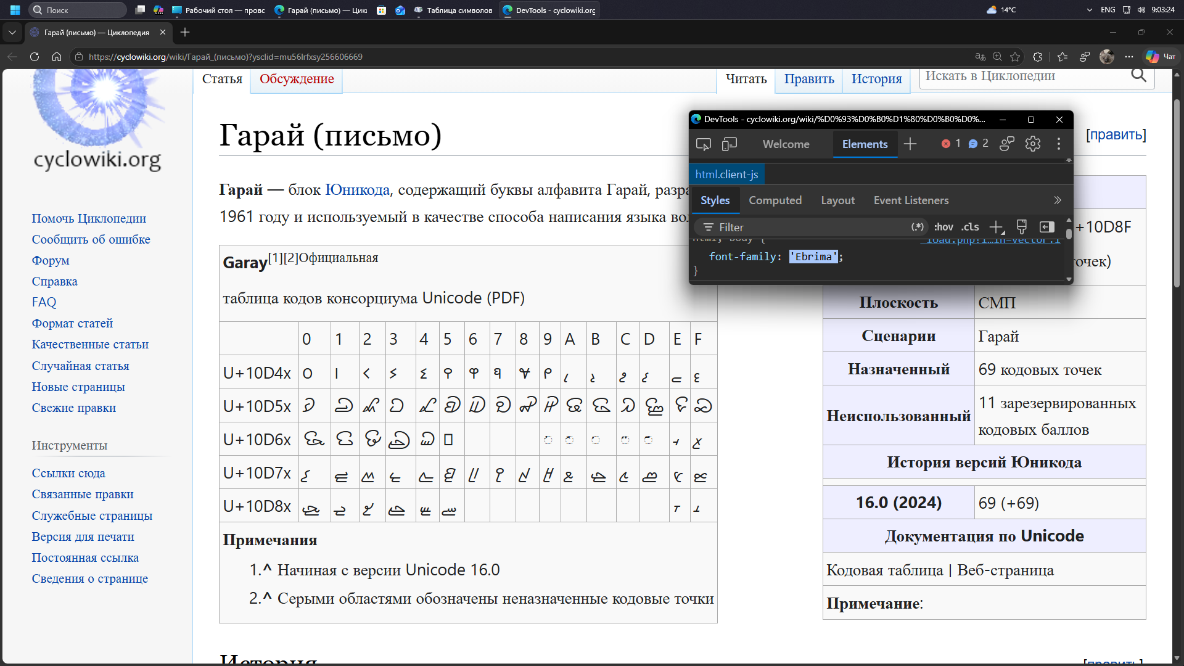The height and width of the screenshot is (666, 1184).
Task: Toggle .cls element classes panel
Action: pyautogui.click(x=970, y=227)
